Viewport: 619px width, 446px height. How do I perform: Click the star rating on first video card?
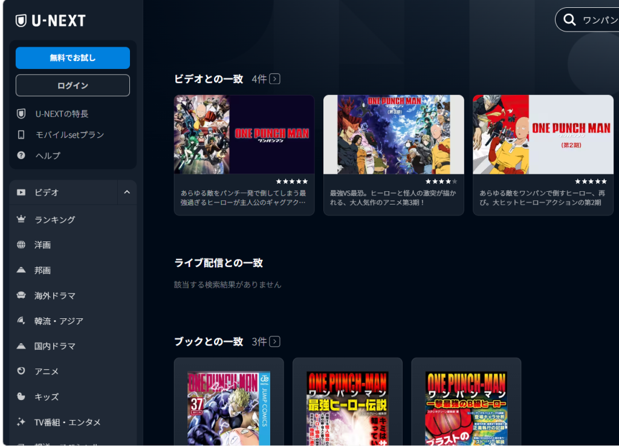[x=292, y=182]
